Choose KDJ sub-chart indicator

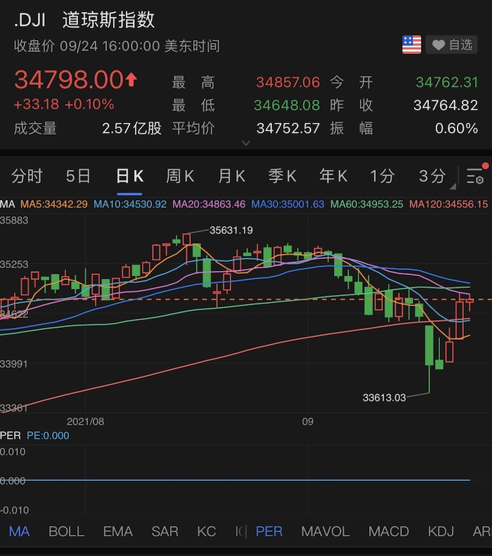point(441,531)
